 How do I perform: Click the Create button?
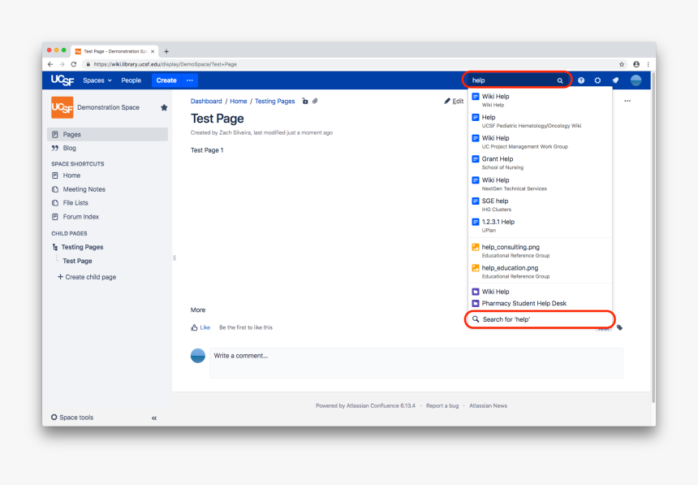tap(166, 80)
